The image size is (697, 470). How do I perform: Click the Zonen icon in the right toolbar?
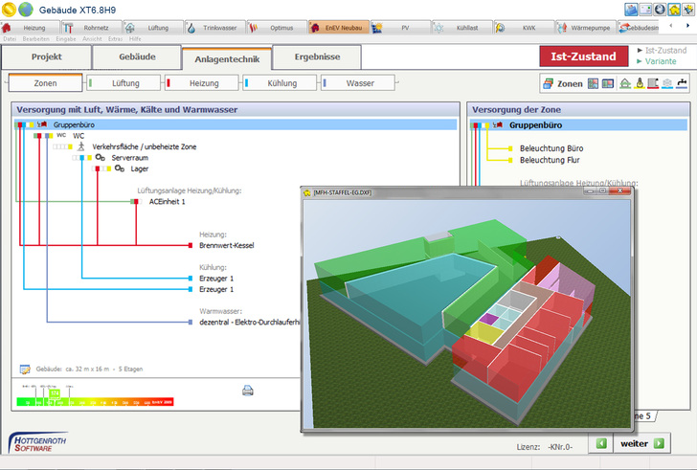(563, 84)
